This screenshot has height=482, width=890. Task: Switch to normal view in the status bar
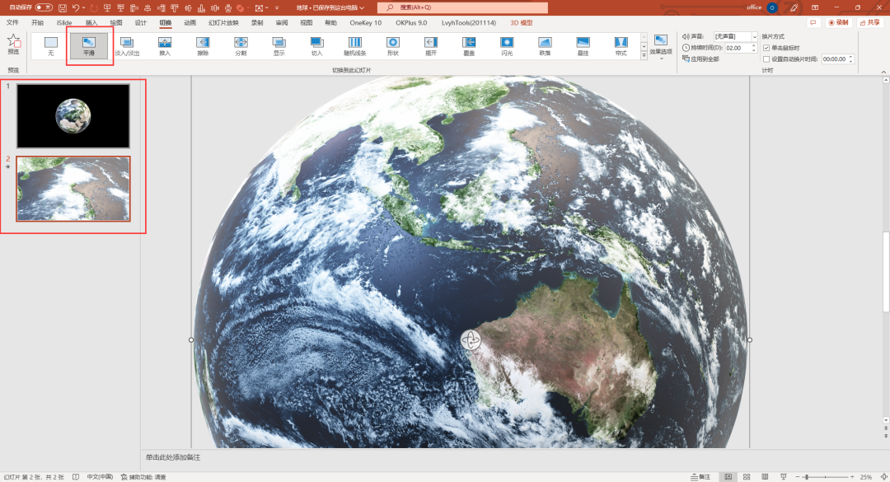728,477
